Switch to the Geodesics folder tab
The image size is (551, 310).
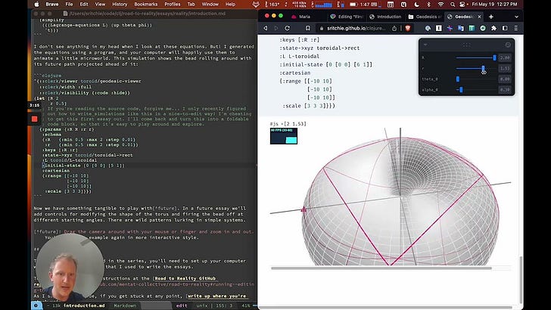pyautogui.click(x=424, y=17)
